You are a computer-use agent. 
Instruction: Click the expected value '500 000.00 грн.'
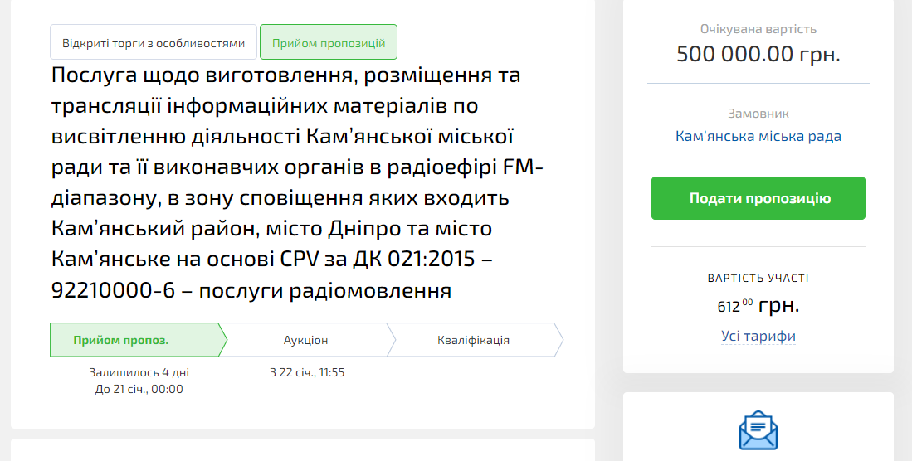(x=758, y=55)
